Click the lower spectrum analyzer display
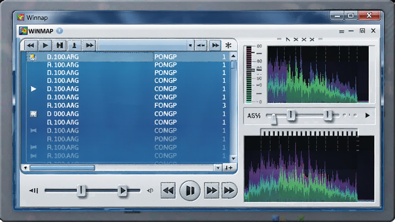 pyautogui.click(x=309, y=169)
